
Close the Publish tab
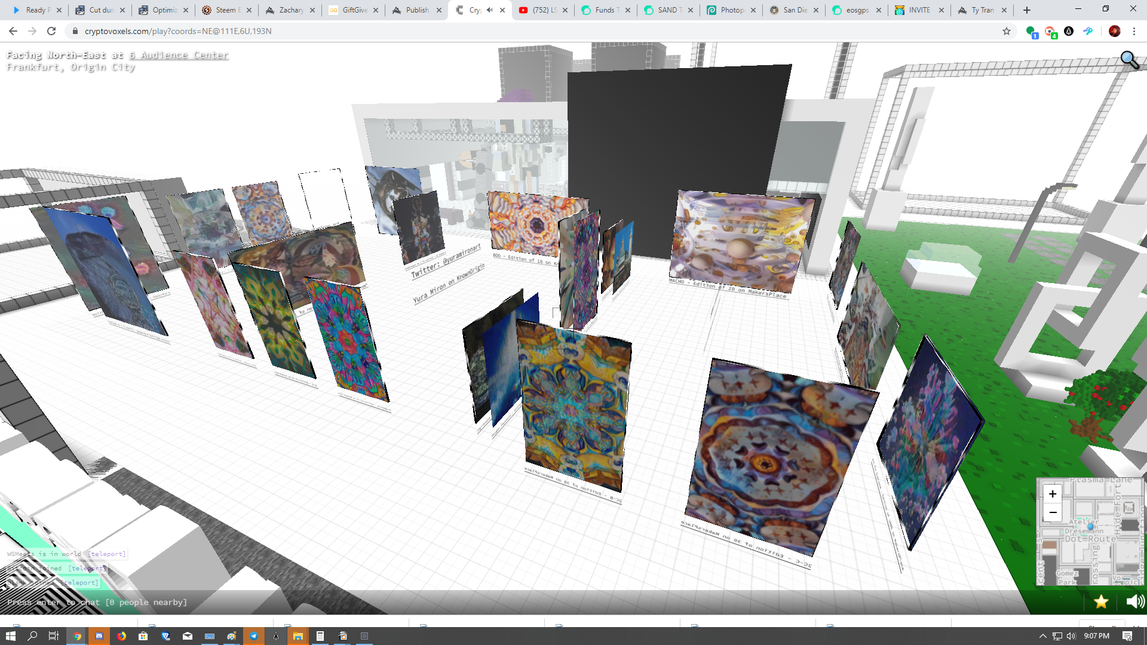click(439, 10)
